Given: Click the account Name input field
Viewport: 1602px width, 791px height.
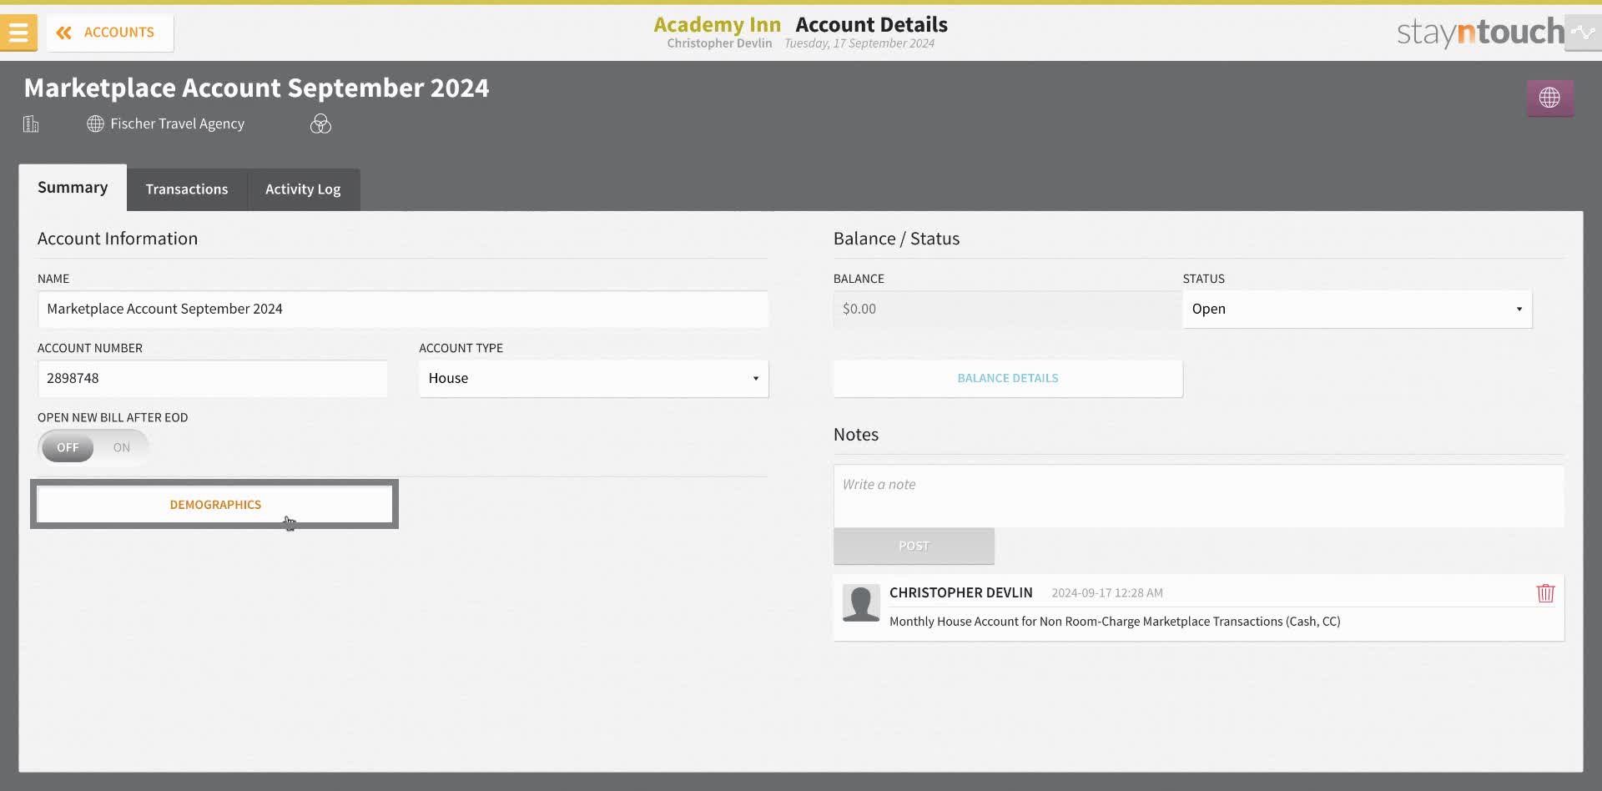Looking at the screenshot, I should point(403,309).
